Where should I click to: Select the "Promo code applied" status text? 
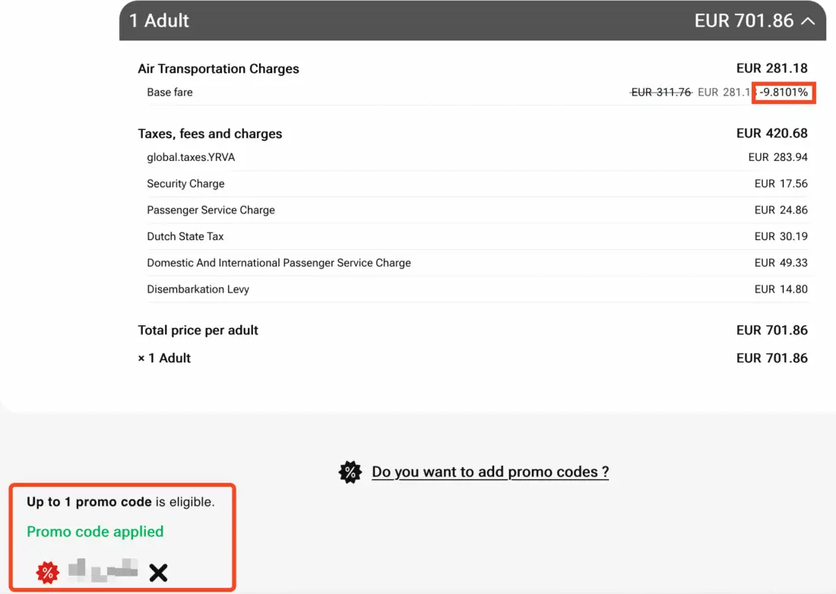point(95,532)
